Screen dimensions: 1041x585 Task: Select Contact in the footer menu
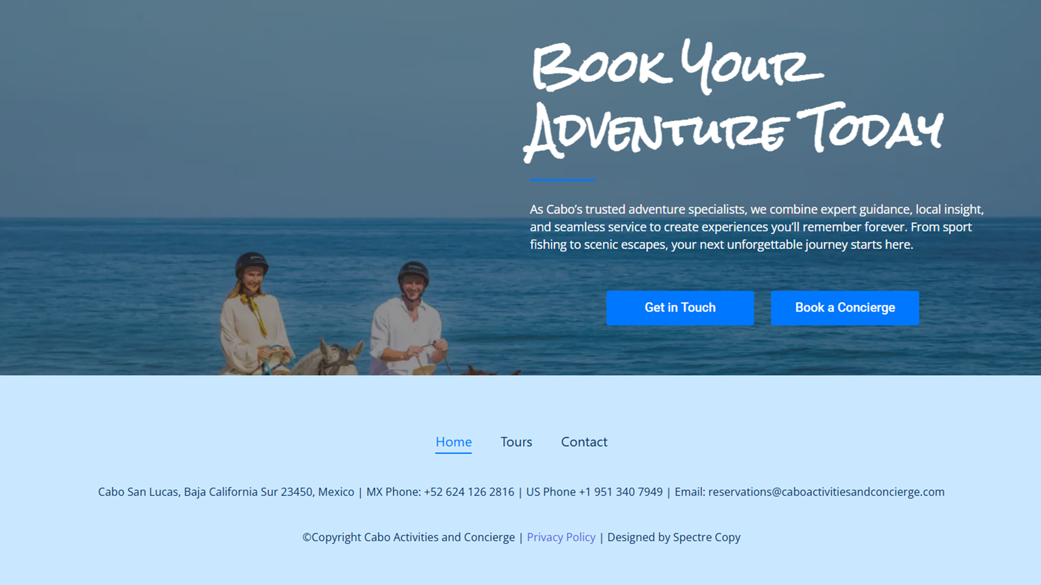coord(584,442)
